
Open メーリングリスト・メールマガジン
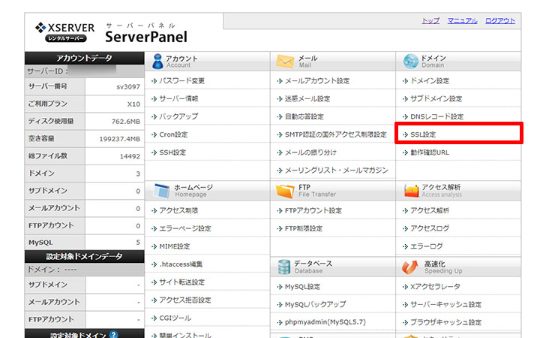coord(336,171)
